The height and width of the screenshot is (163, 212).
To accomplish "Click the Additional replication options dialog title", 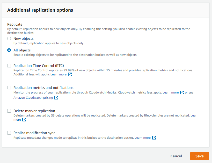I will point(40,10).
